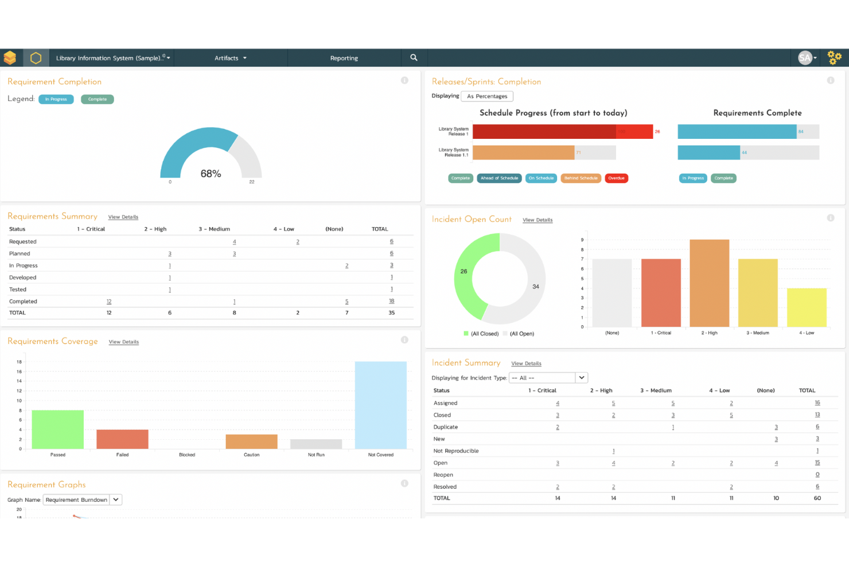Select the Not Reproducible status row label
This screenshot has height=566, width=849.
point(456,451)
